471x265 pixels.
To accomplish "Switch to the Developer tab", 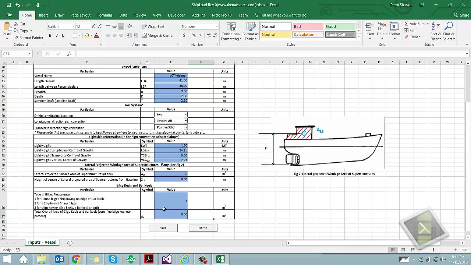I will click(176, 15).
